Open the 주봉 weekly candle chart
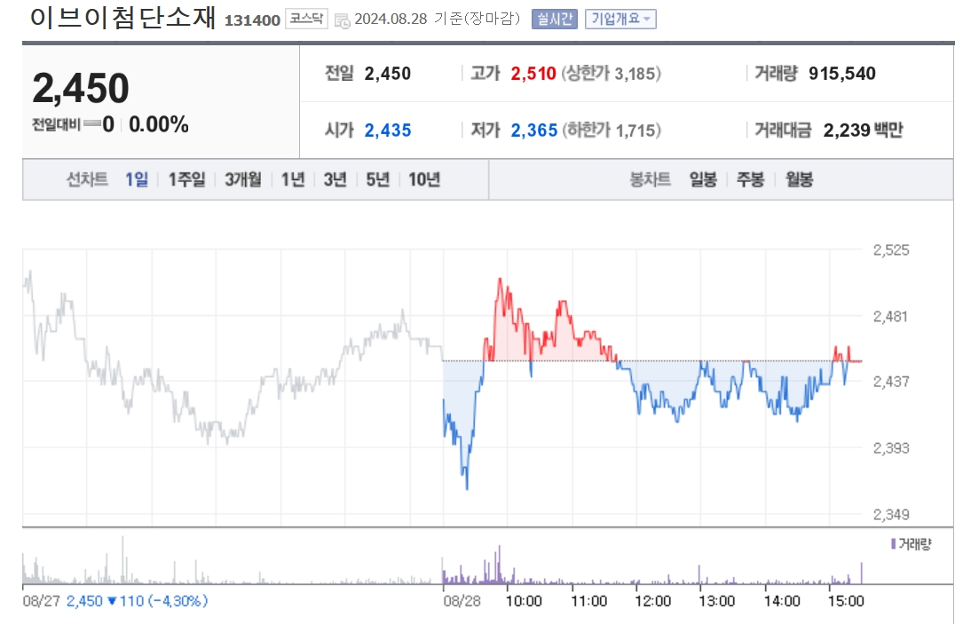Viewport: 955px width, 624px height. tap(750, 179)
